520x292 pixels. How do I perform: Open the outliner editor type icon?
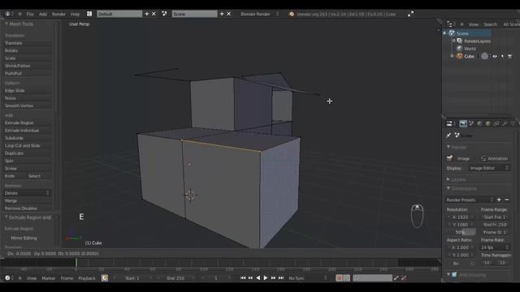click(x=449, y=24)
